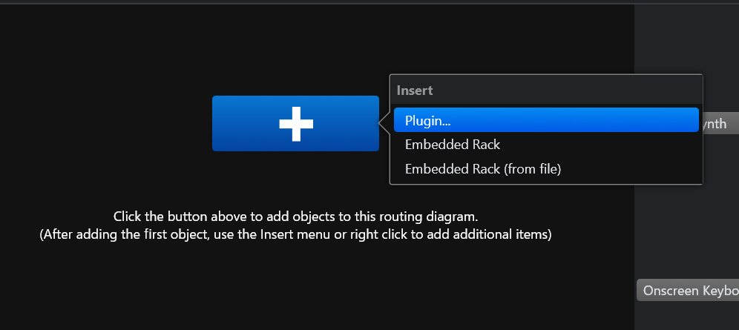Click the '(After adding the first object' hint line
739x330 pixels.
pos(295,234)
